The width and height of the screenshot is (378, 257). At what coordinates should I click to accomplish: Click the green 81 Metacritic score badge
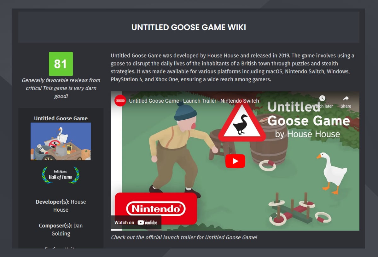pos(61,64)
